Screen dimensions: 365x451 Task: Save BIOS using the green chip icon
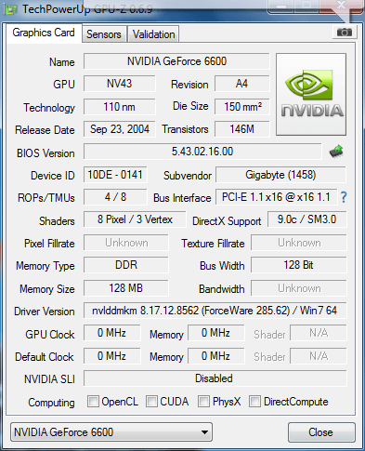[336, 152]
